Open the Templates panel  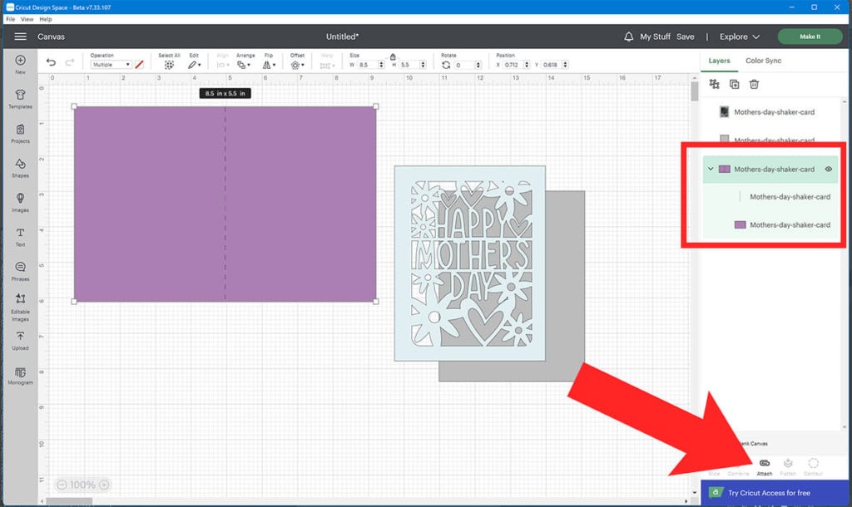[x=20, y=99]
